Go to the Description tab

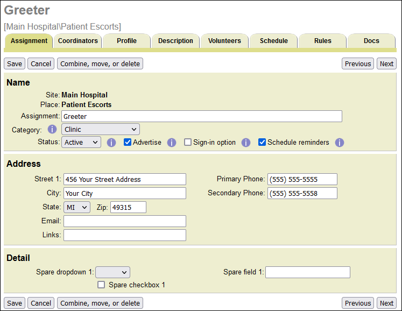click(175, 41)
